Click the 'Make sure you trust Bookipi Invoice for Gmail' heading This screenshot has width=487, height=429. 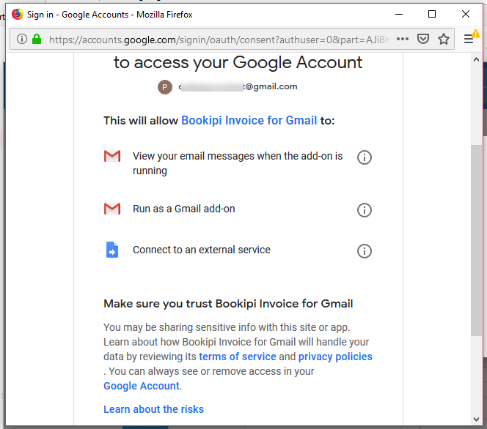pyautogui.click(x=228, y=304)
